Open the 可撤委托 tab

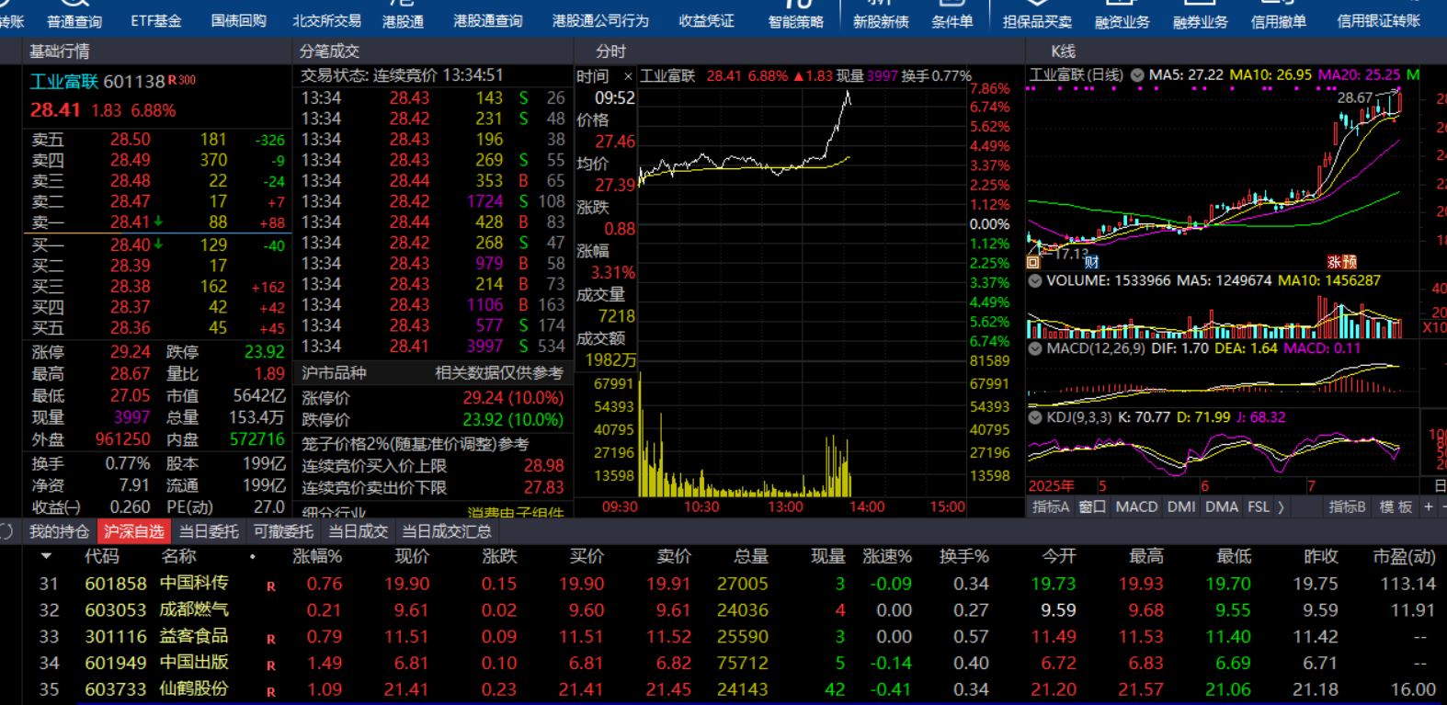[x=283, y=531]
